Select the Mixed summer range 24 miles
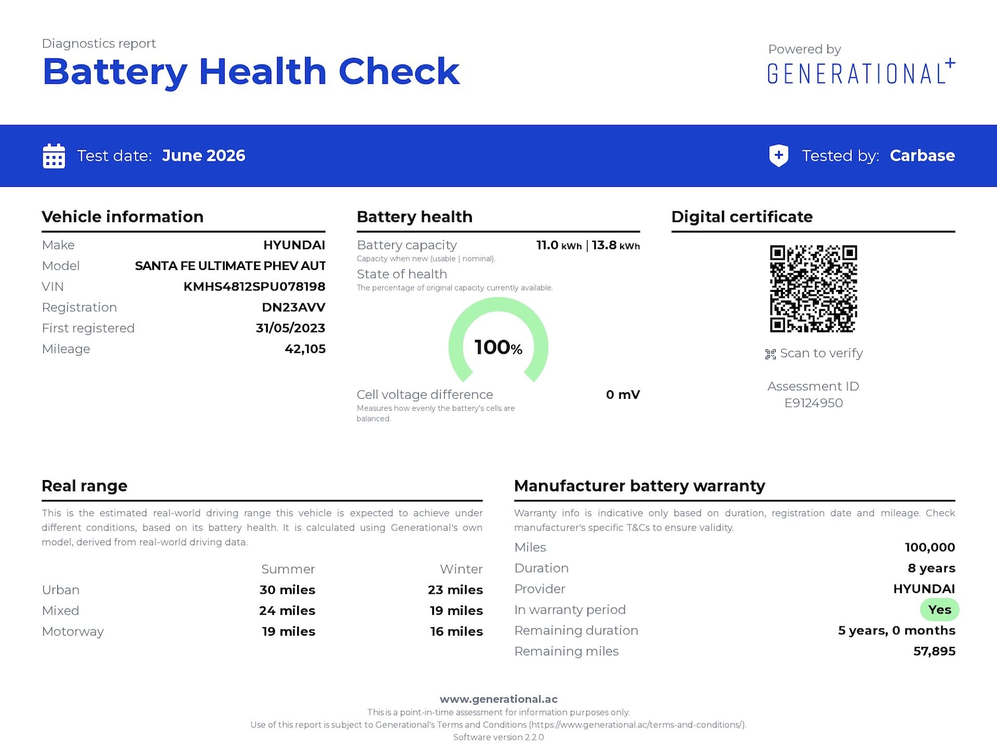This screenshot has height=748, width=997. pos(287,610)
